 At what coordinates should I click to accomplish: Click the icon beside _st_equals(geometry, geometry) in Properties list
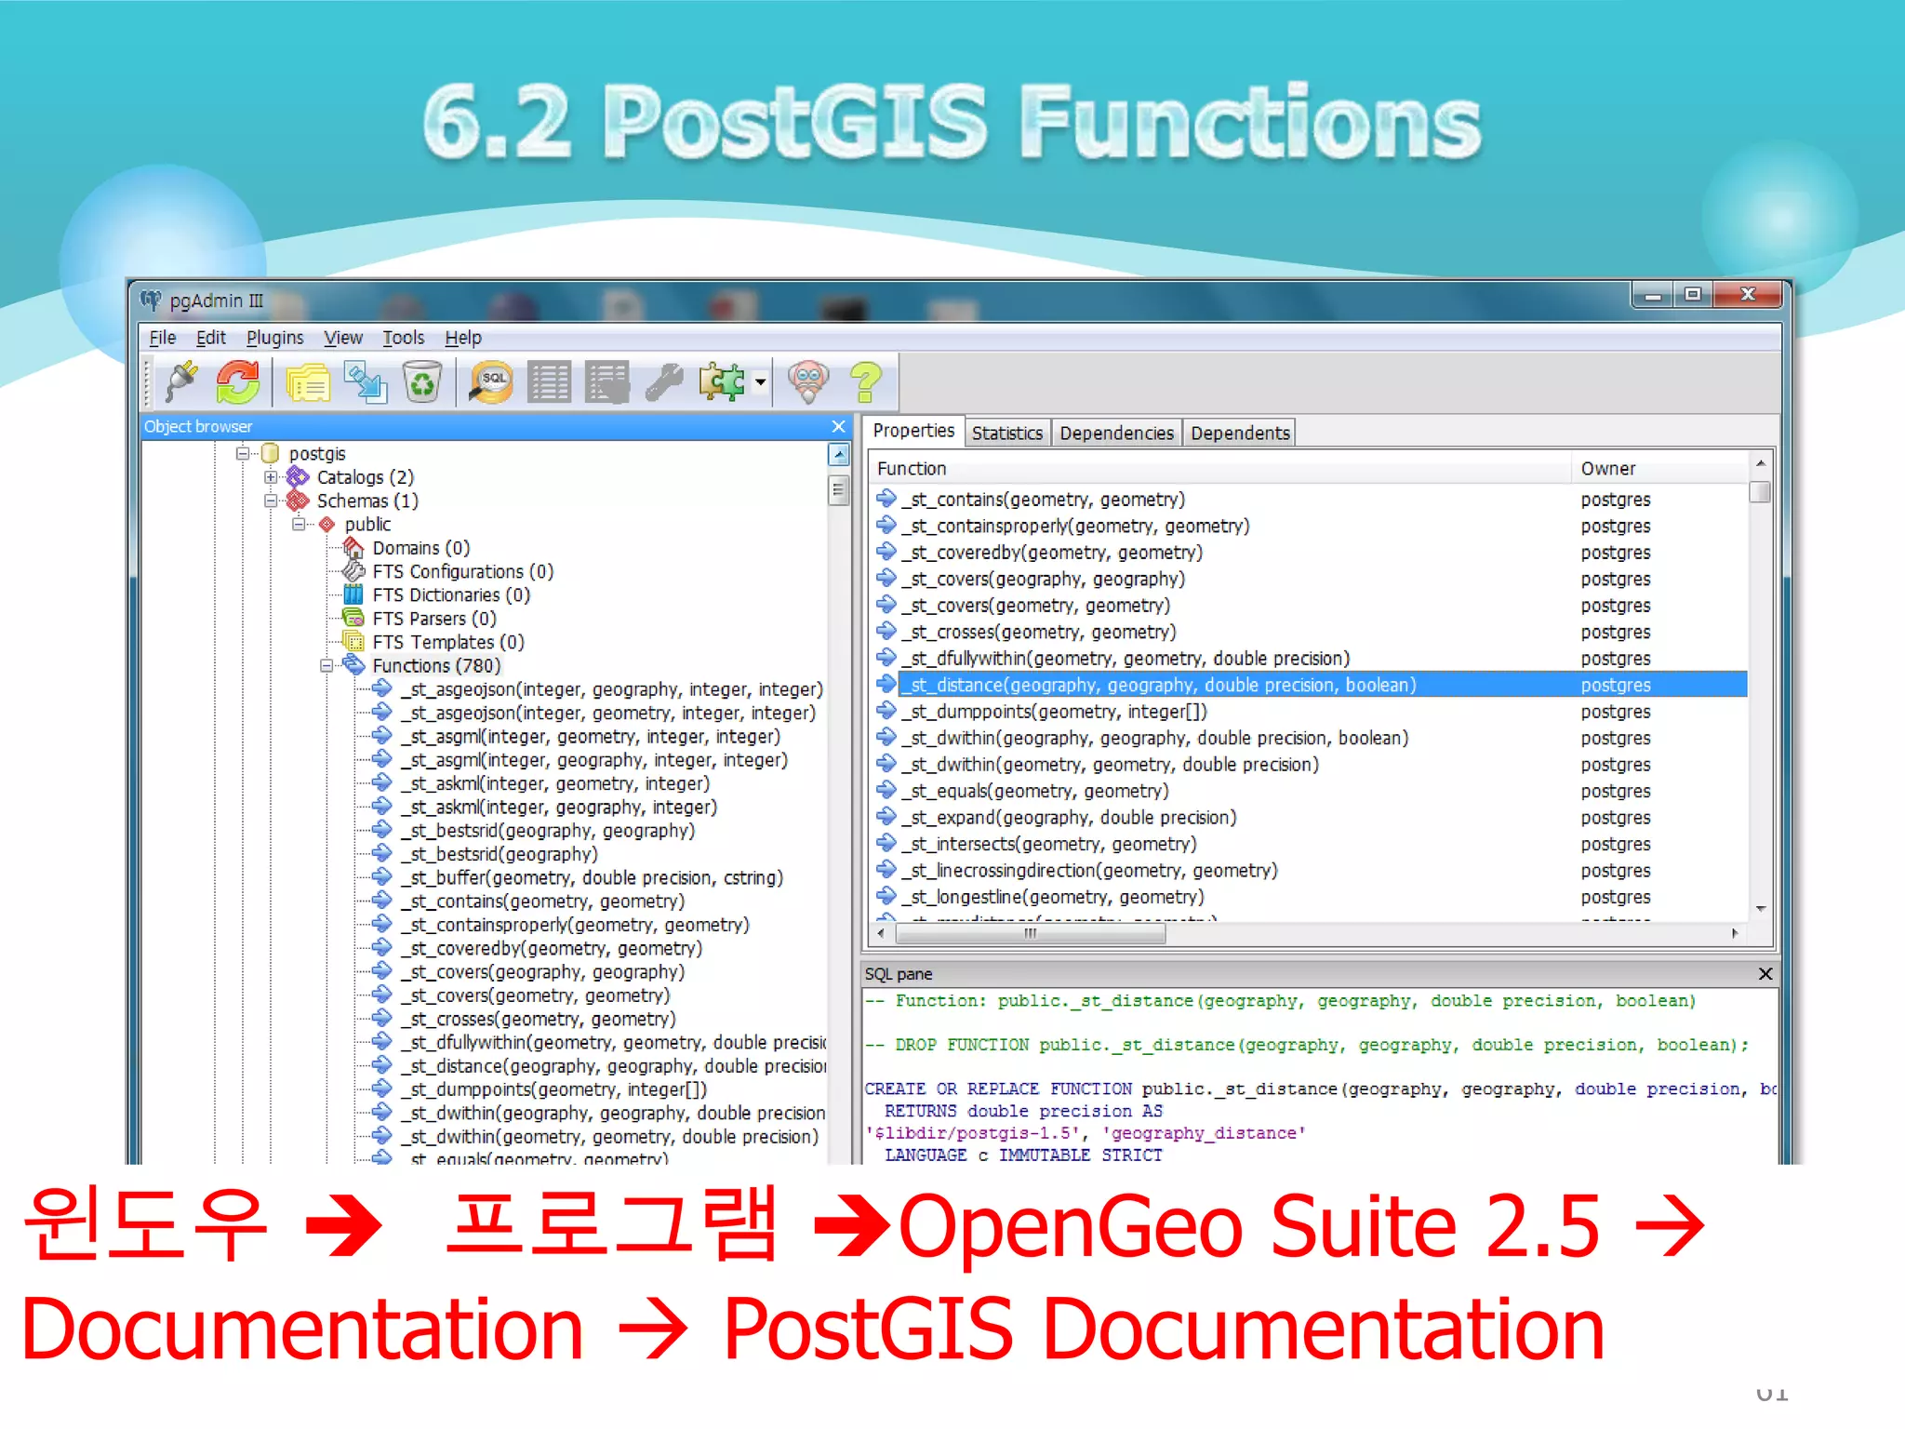[x=886, y=791]
